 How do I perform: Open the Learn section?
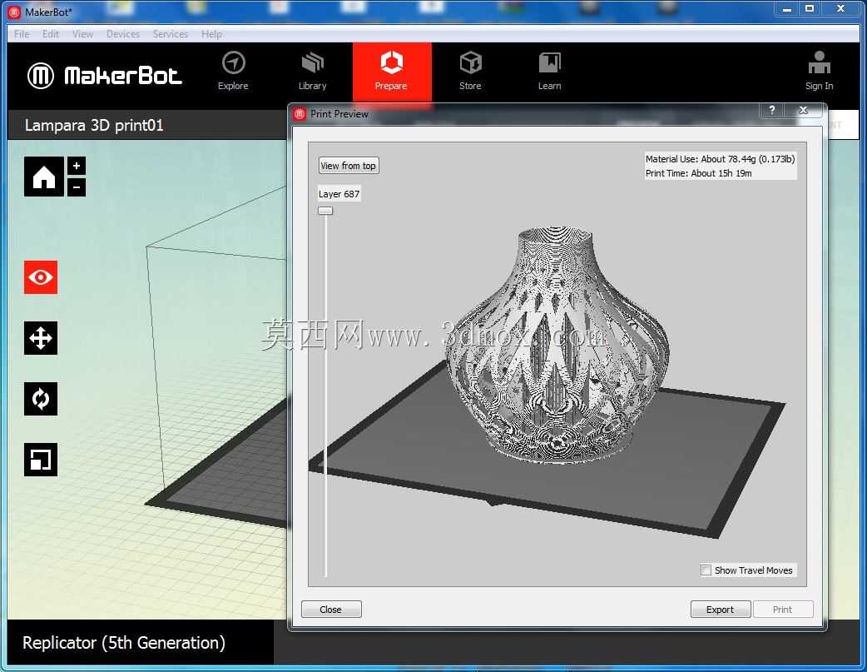pyautogui.click(x=550, y=72)
